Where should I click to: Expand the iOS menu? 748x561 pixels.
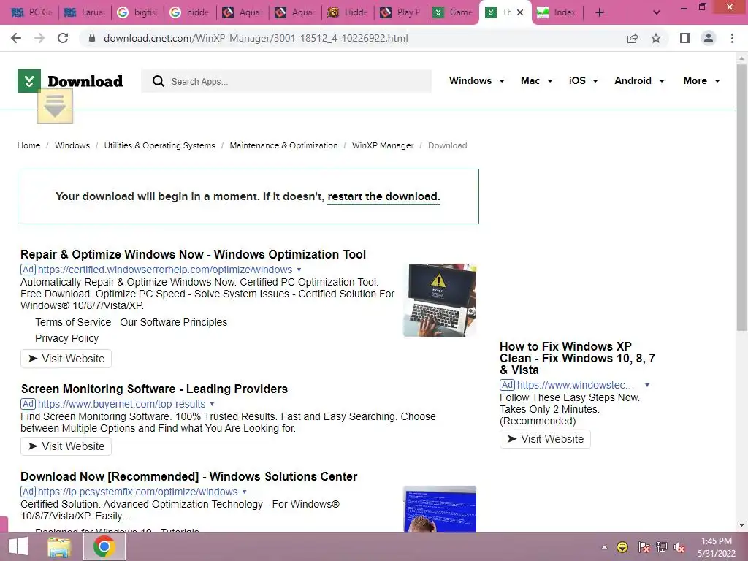583,80
